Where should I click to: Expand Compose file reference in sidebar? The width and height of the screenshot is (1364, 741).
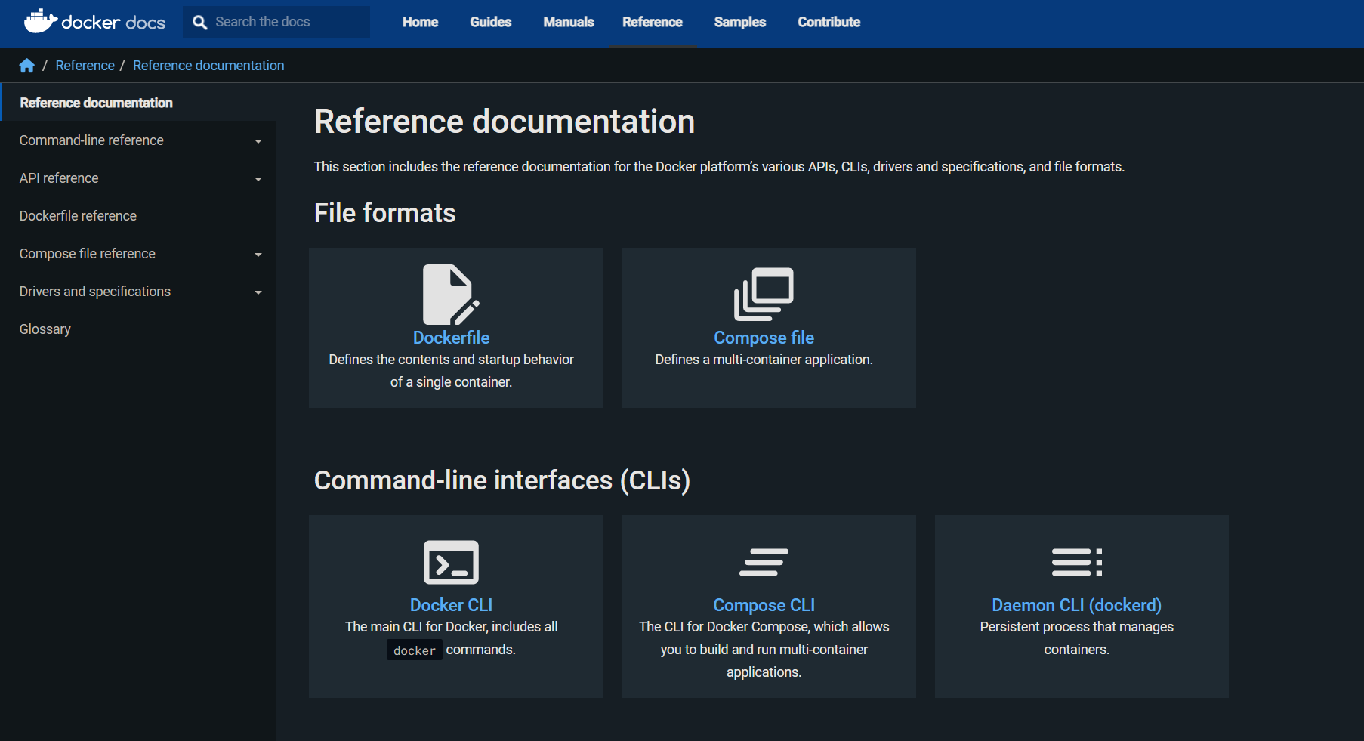click(x=258, y=255)
